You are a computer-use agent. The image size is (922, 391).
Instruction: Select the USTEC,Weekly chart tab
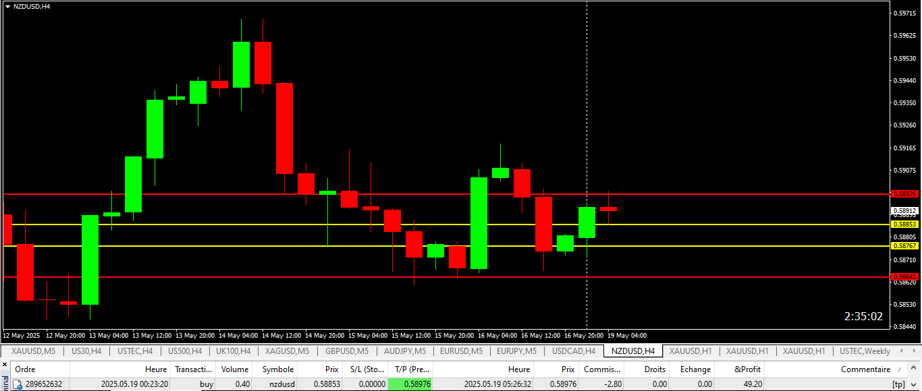coord(865,351)
